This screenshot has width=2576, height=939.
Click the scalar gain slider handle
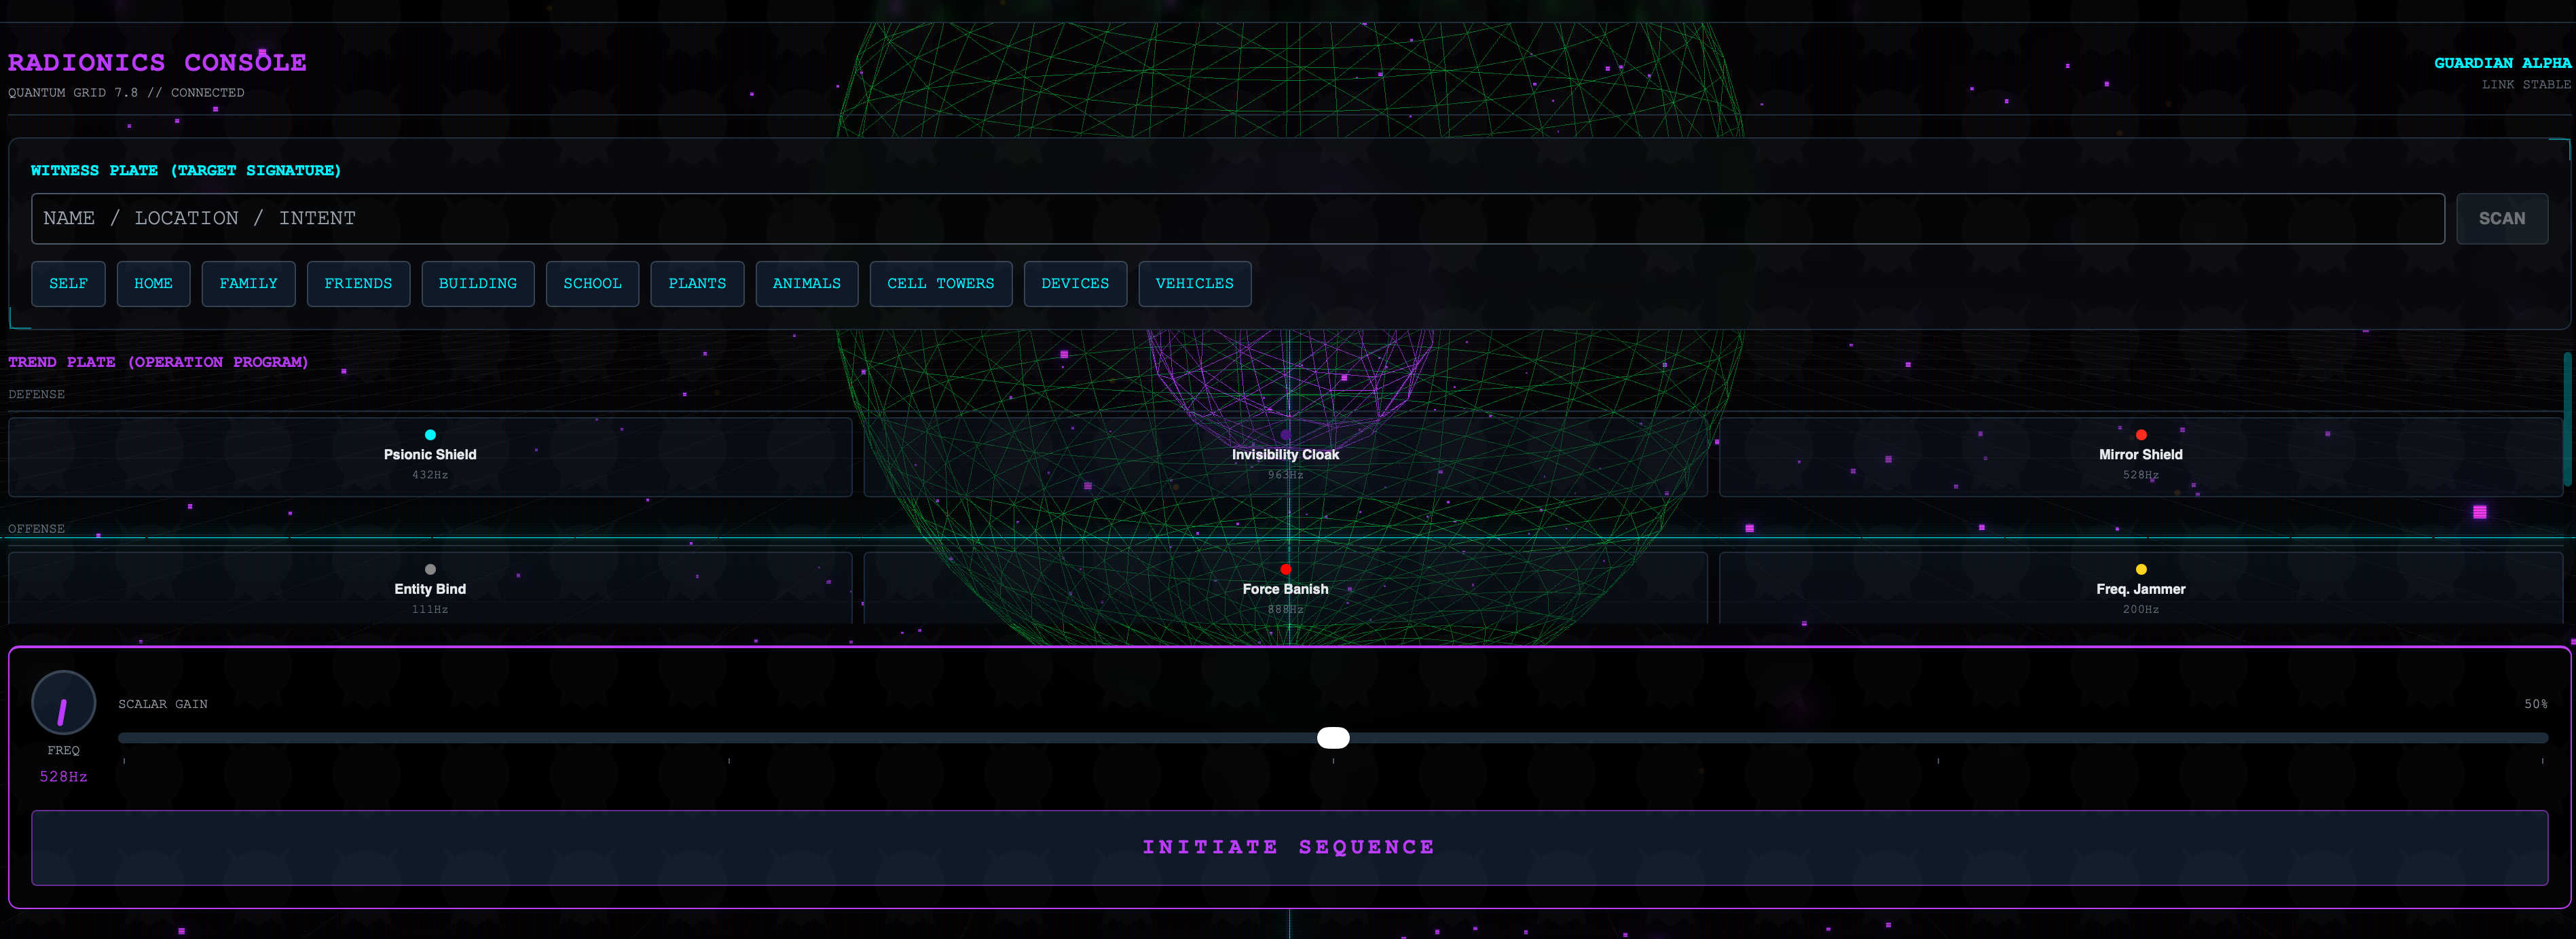pos(1332,738)
